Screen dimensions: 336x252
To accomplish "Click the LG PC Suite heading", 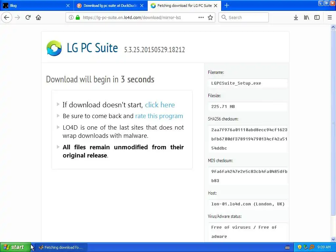I will (x=92, y=48).
